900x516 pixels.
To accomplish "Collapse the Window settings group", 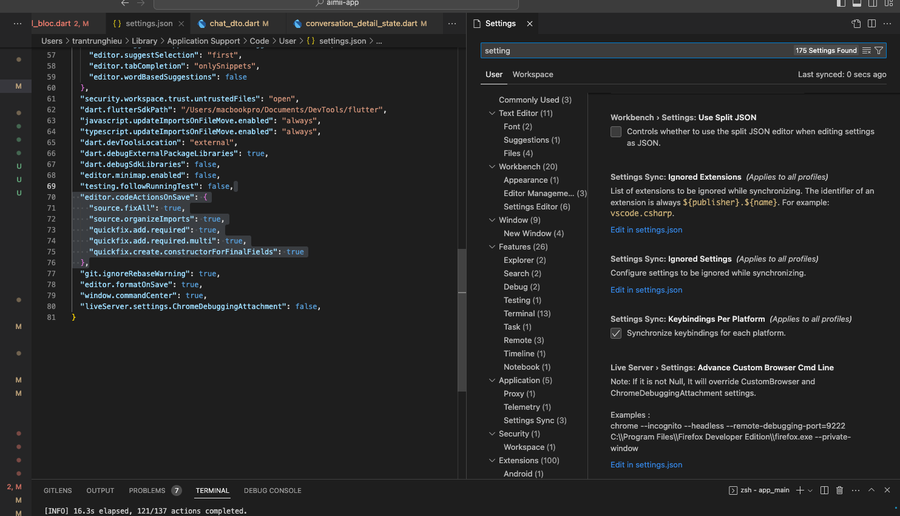I will 492,220.
